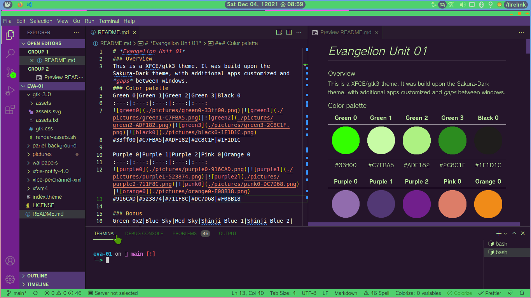Open the Accounts menu icon
The width and height of the screenshot is (531, 298).
coord(10,260)
